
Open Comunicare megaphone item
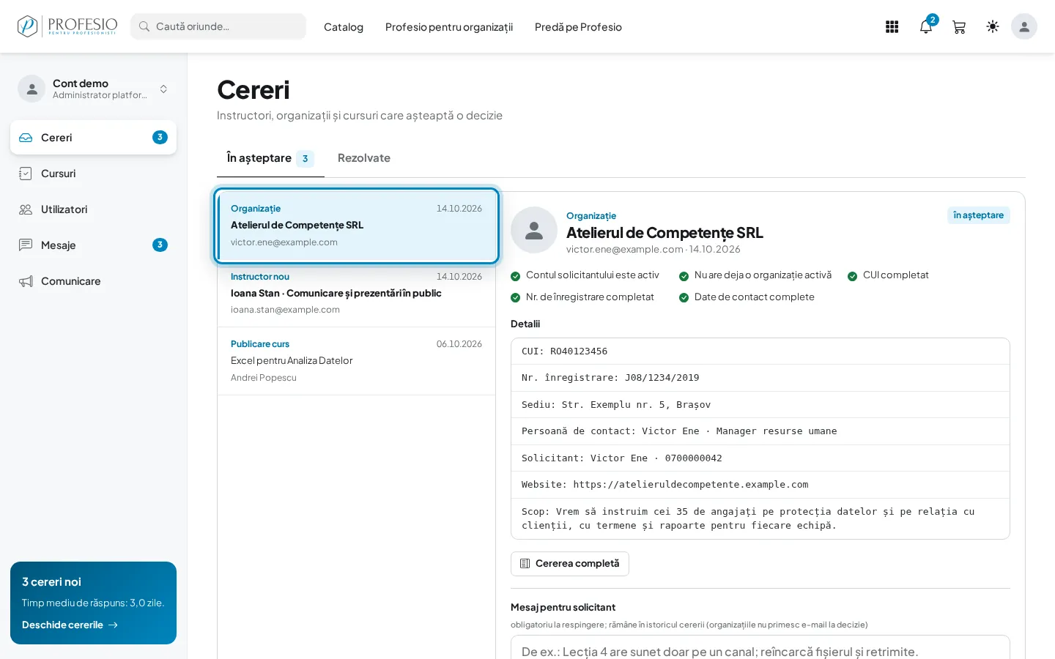click(93, 281)
